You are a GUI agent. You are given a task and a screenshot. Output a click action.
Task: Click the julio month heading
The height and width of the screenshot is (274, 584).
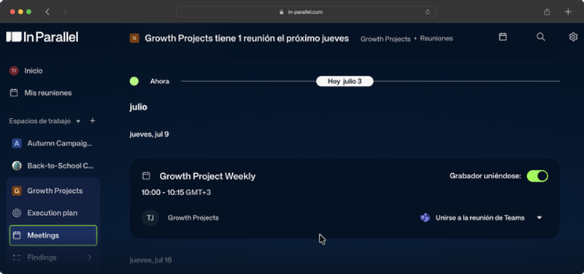pos(138,107)
